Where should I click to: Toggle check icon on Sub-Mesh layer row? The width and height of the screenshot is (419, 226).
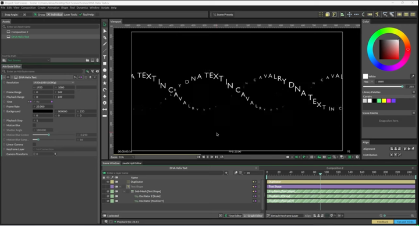(x=108, y=192)
